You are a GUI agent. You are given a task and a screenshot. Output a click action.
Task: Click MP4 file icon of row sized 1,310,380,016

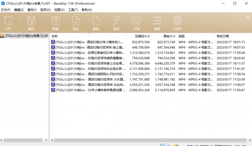[x=53, y=53]
